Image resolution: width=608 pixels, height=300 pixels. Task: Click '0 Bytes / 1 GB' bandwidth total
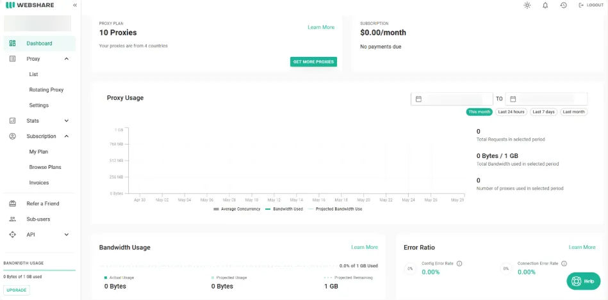(x=497, y=156)
